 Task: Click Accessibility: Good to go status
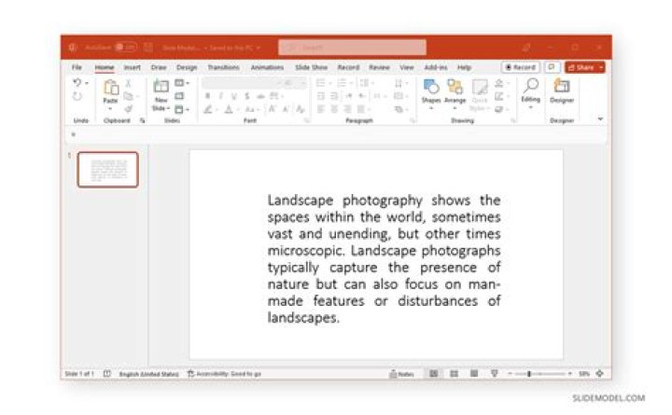click(224, 374)
